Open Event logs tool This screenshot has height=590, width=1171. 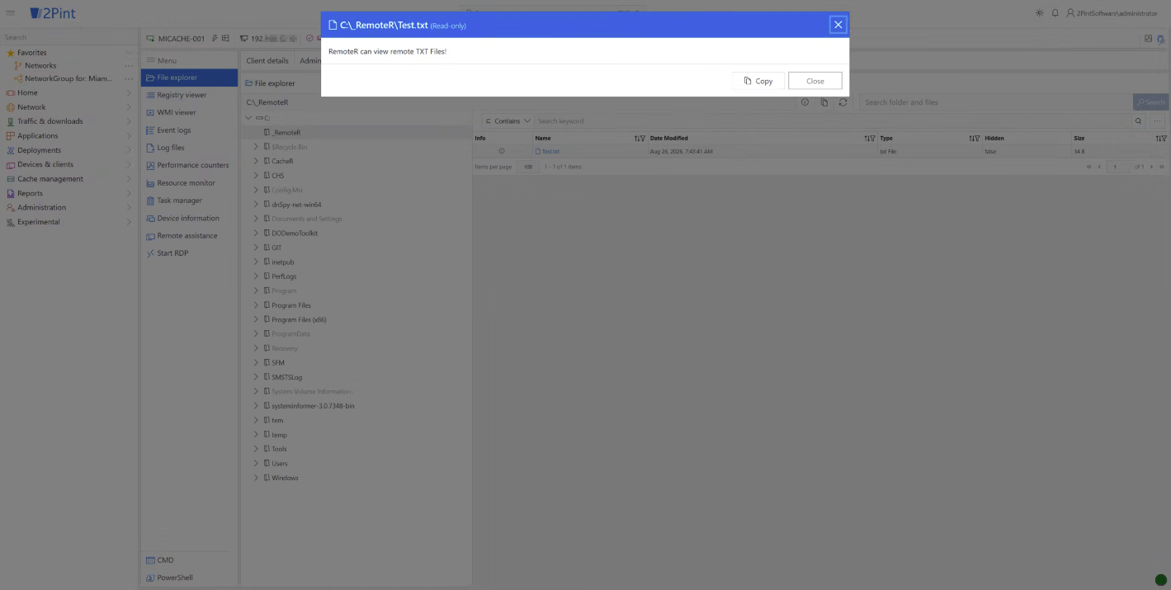tap(189, 130)
